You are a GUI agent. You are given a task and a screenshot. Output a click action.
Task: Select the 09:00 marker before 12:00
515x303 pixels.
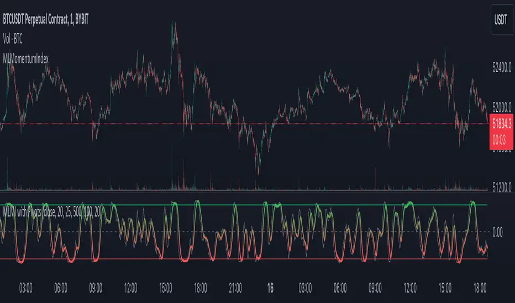(96, 288)
